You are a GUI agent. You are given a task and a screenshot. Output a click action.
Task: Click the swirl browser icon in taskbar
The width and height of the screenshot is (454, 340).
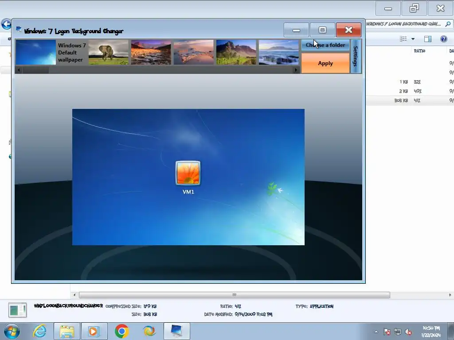pyautogui.click(x=149, y=331)
